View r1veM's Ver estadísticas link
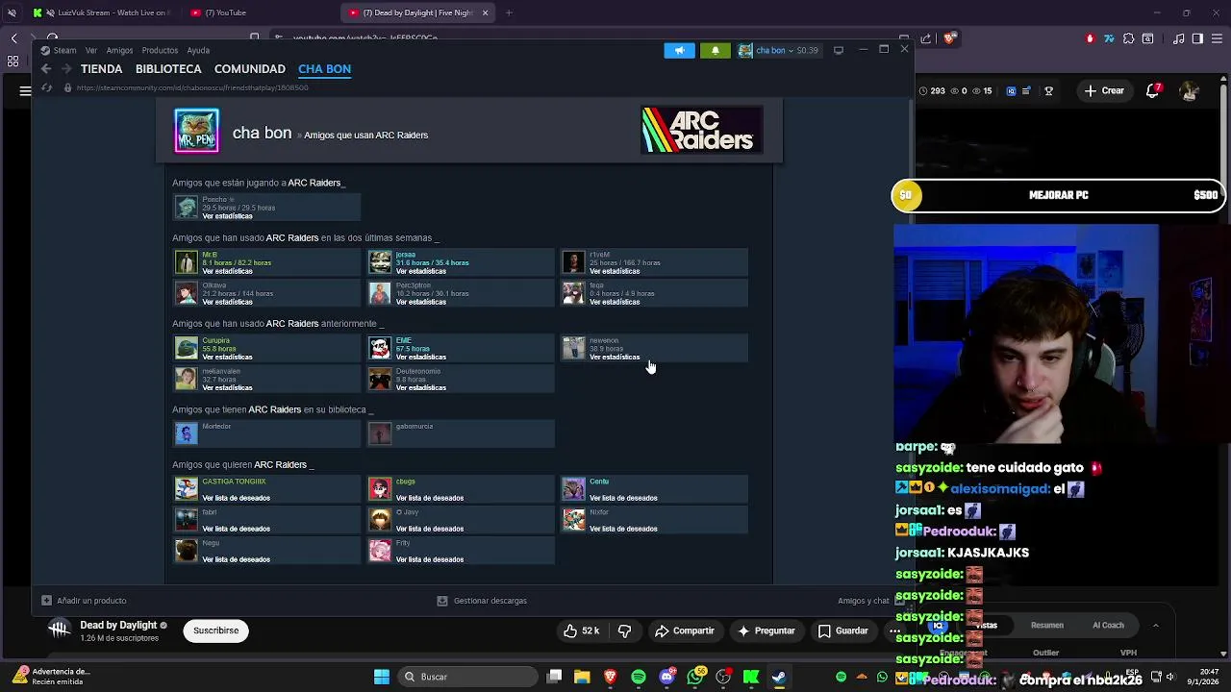This screenshot has width=1231, height=692. coord(615,271)
